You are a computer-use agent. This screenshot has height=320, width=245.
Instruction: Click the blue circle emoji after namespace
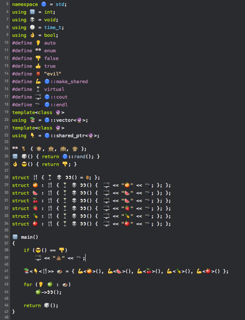coord(44,4)
